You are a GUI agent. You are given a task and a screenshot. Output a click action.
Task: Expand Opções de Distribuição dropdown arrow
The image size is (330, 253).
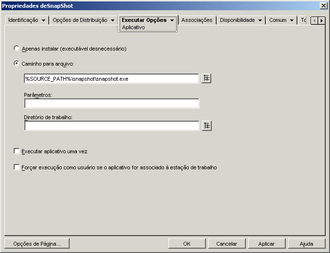tap(112, 20)
